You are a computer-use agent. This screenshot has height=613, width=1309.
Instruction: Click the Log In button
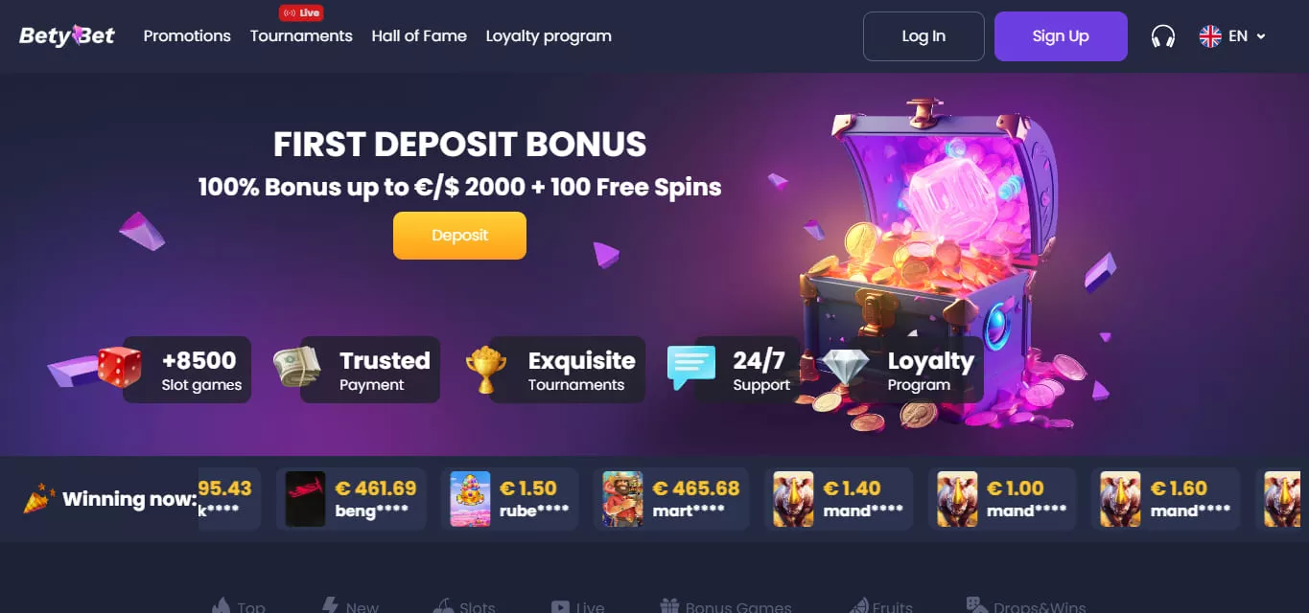click(923, 36)
